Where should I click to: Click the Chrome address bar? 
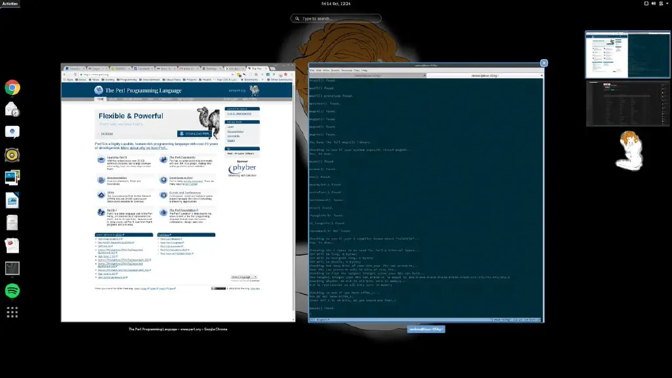pos(156,74)
